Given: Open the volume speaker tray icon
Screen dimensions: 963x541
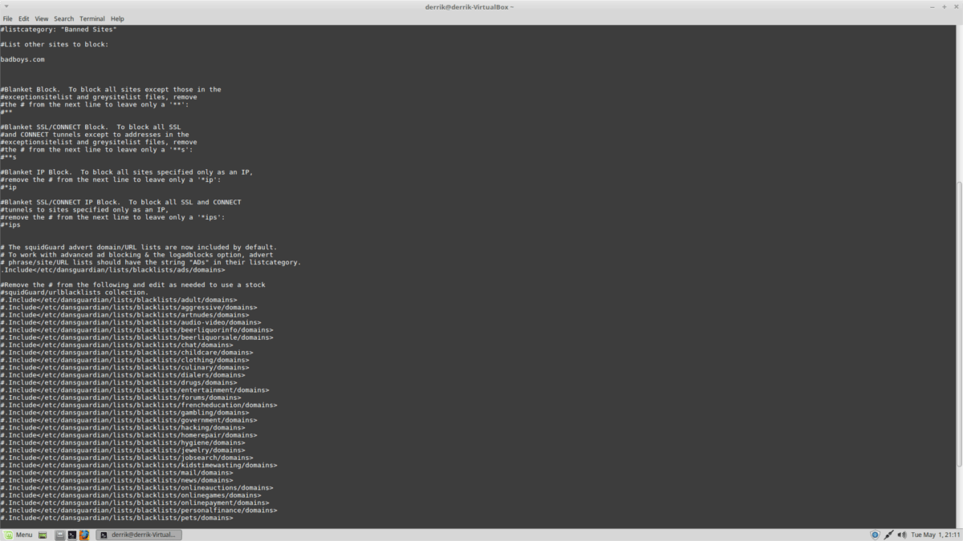Looking at the screenshot, I should pos(902,535).
